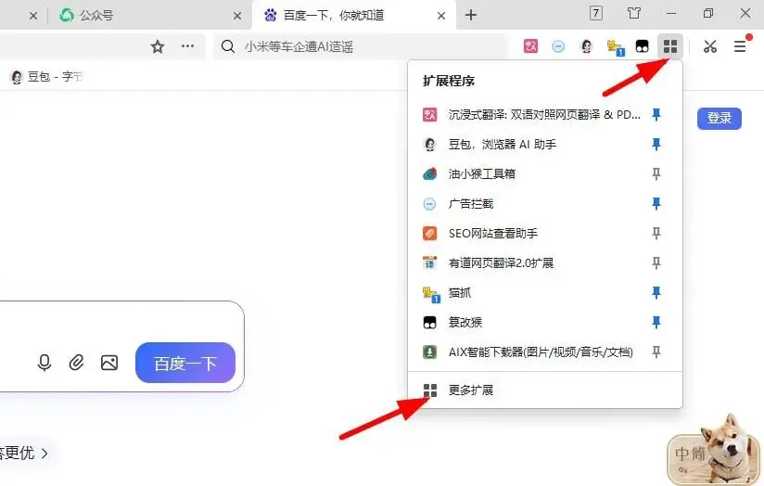Open the skin shirt icon in title bar
The image size is (764, 486).
point(634,13)
